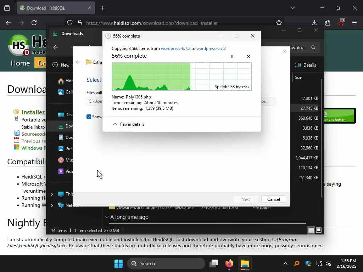This screenshot has width=363, height=272.
Task: Expand the This PC tree node
Action: coord(52,194)
